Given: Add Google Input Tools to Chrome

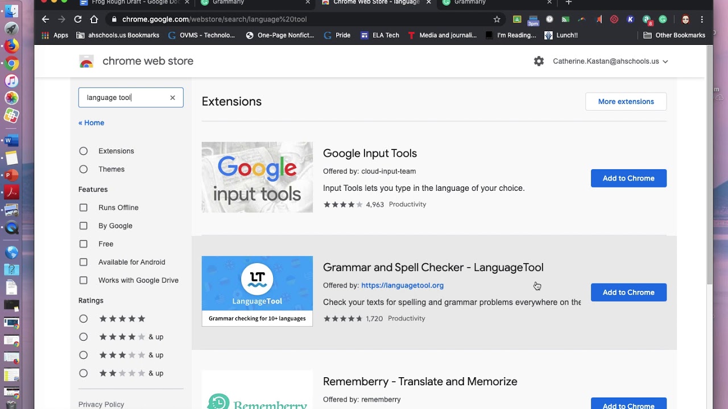Looking at the screenshot, I should tap(628, 178).
